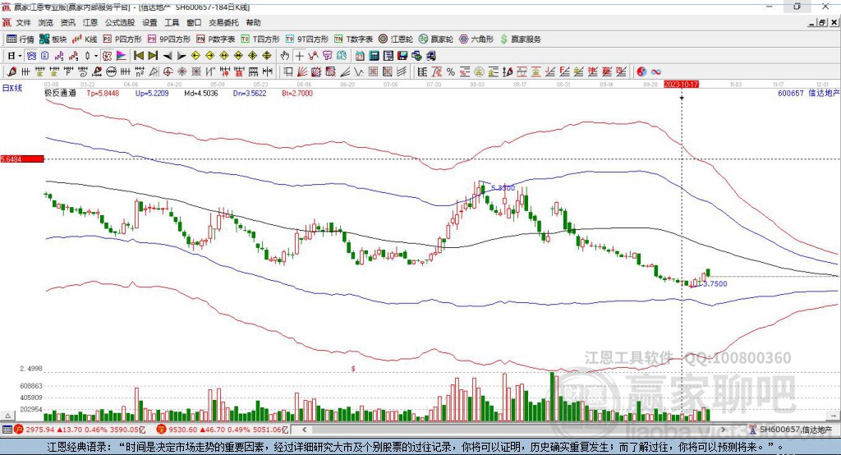Select the Gann fan lines tool
This screenshot has width=841, height=455.
point(302,72)
